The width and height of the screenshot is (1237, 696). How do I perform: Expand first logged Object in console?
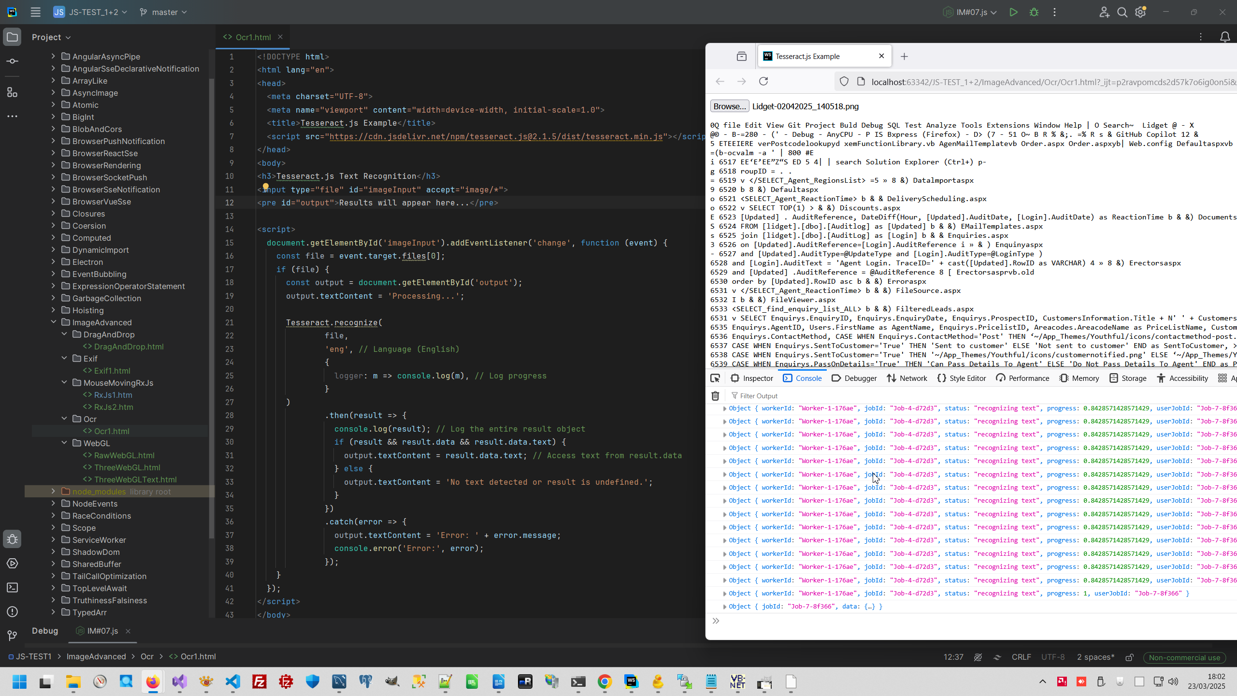tap(724, 409)
